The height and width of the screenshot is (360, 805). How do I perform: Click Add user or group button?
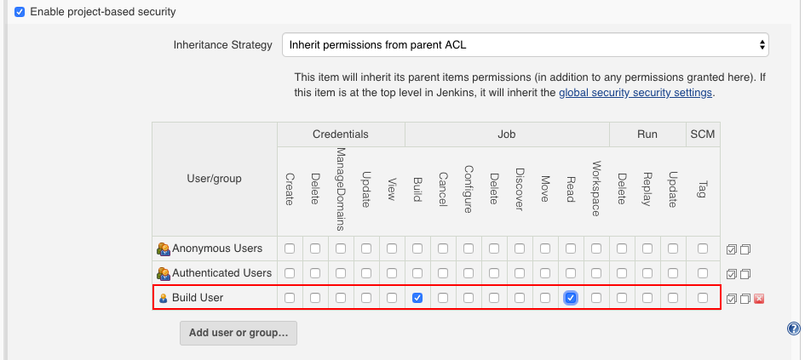tap(239, 332)
